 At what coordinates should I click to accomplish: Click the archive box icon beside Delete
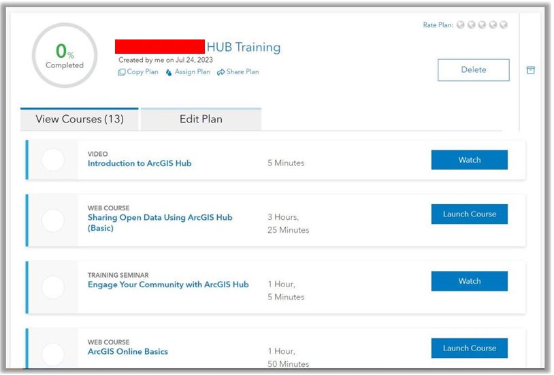tap(531, 70)
